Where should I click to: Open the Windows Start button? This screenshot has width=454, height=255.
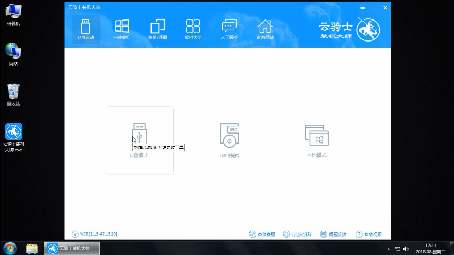click(x=10, y=248)
